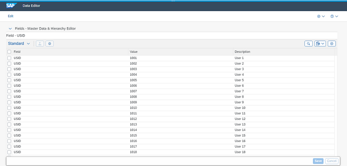
Task: Tick the checkbox for User 4 row
Action: point(9,74)
